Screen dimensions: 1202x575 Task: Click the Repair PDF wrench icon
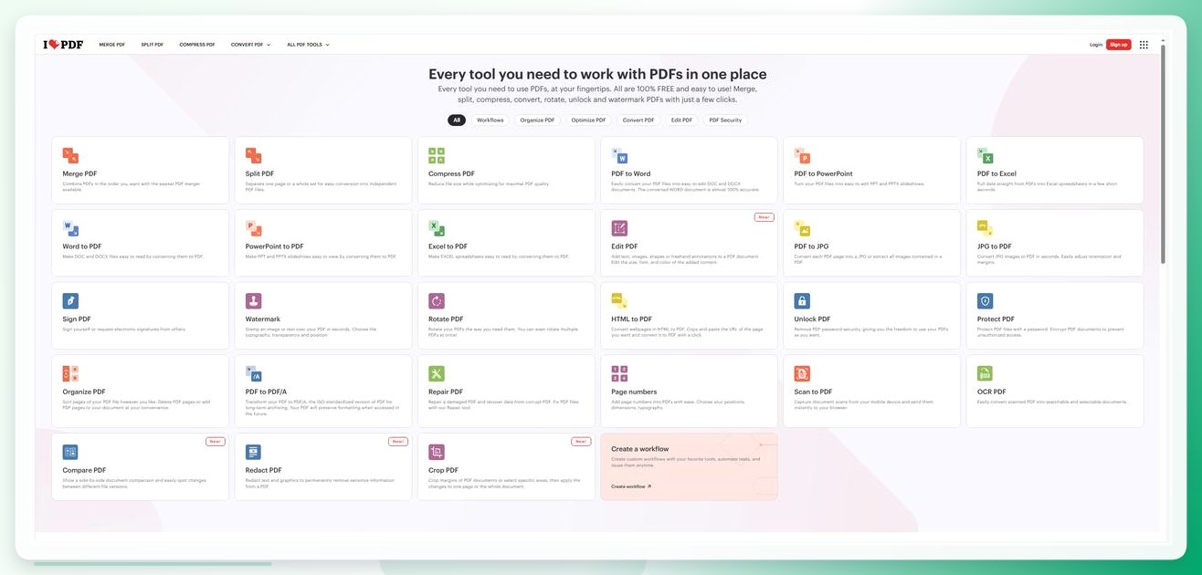click(437, 373)
